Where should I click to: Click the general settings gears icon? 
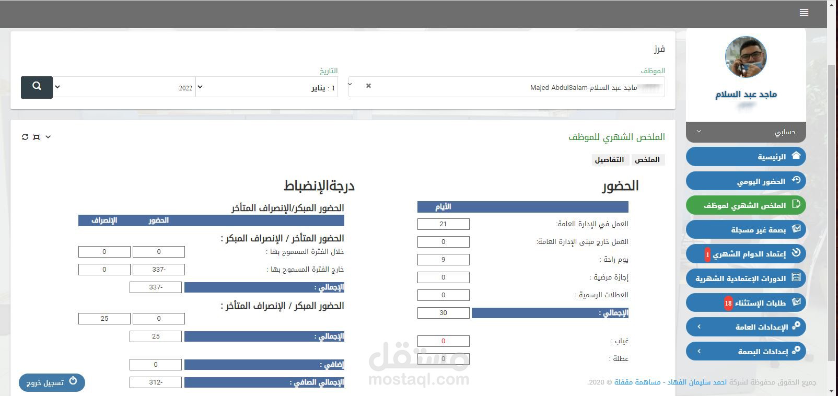coord(796,326)
